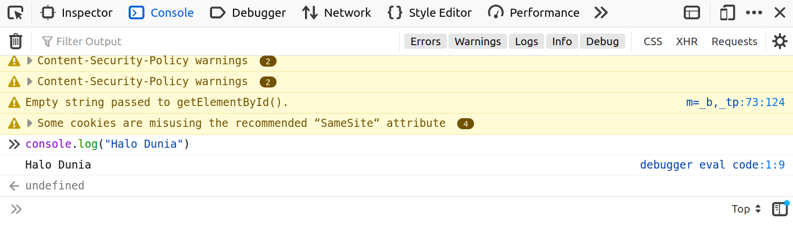Open the Network tab
This screenshot has height=241, width=793.
337,13
